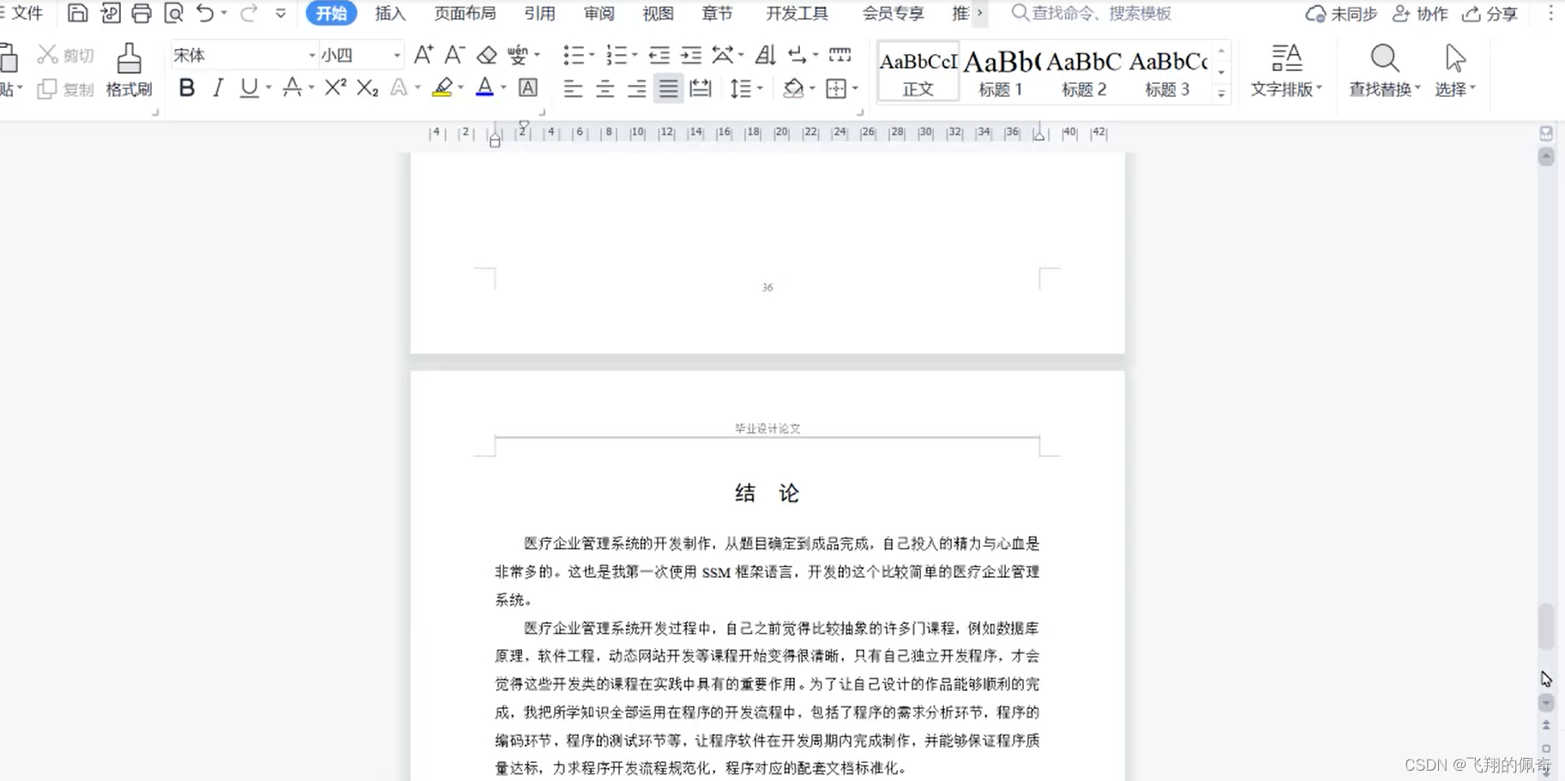Click the Redo arrow icon
The image size is (1565, 781).
(x=249, y=13)
